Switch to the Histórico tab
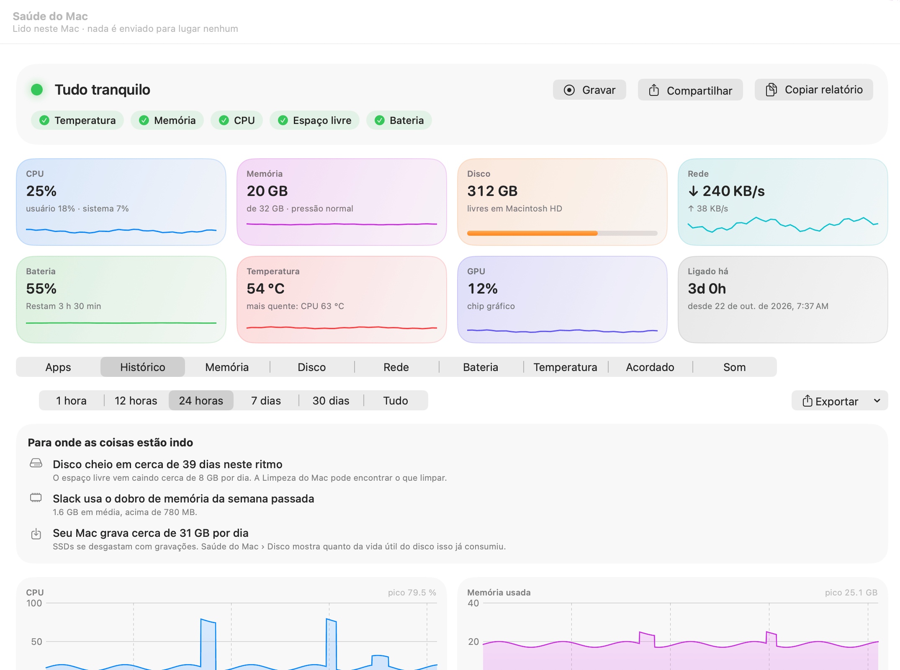This screenshot has height=670, width=900. (143, 367)
